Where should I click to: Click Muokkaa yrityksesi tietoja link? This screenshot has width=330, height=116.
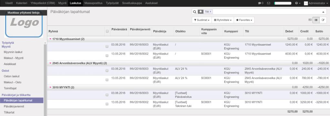tap(23, 13)
